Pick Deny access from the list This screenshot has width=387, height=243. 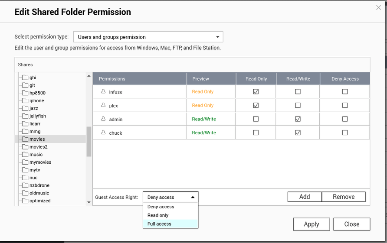(161, 207)
